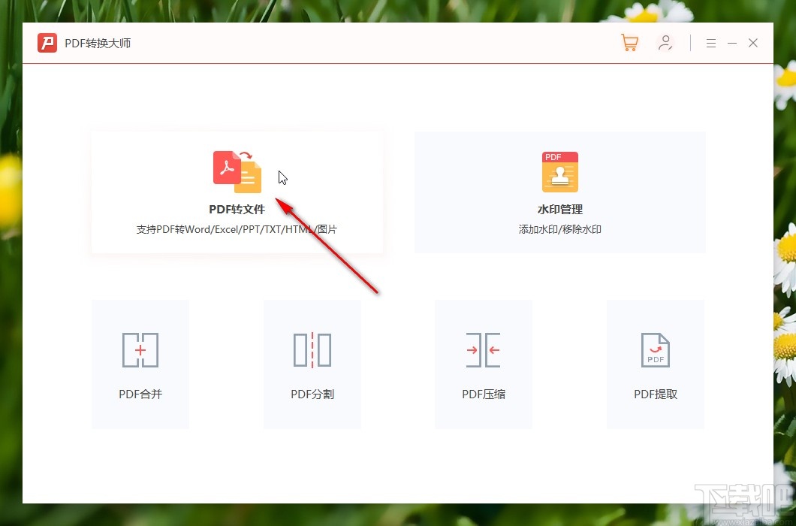Open the user account icon
This screenshot has width=796, height=526.
(x=665, y=43)
